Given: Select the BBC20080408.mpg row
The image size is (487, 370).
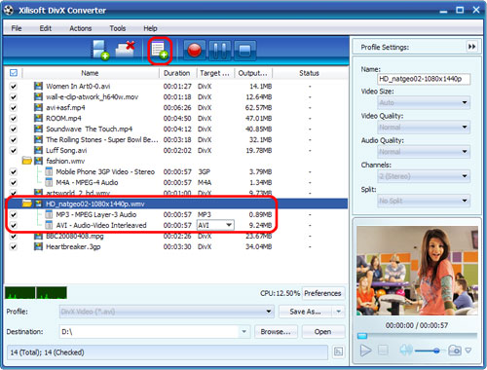Looking at the screenshot, I should tap(175, 236).
